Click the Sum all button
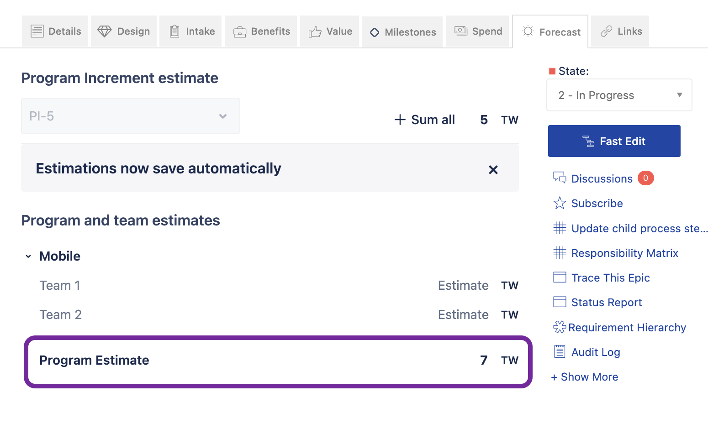 425,120
